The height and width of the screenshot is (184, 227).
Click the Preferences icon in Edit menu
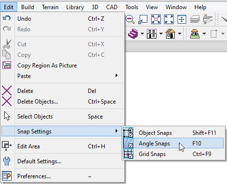click(7, 176)
